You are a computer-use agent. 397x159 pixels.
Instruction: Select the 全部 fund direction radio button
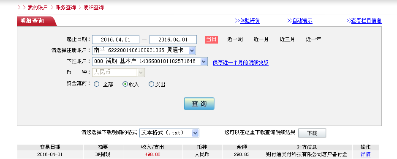[96, 84]
